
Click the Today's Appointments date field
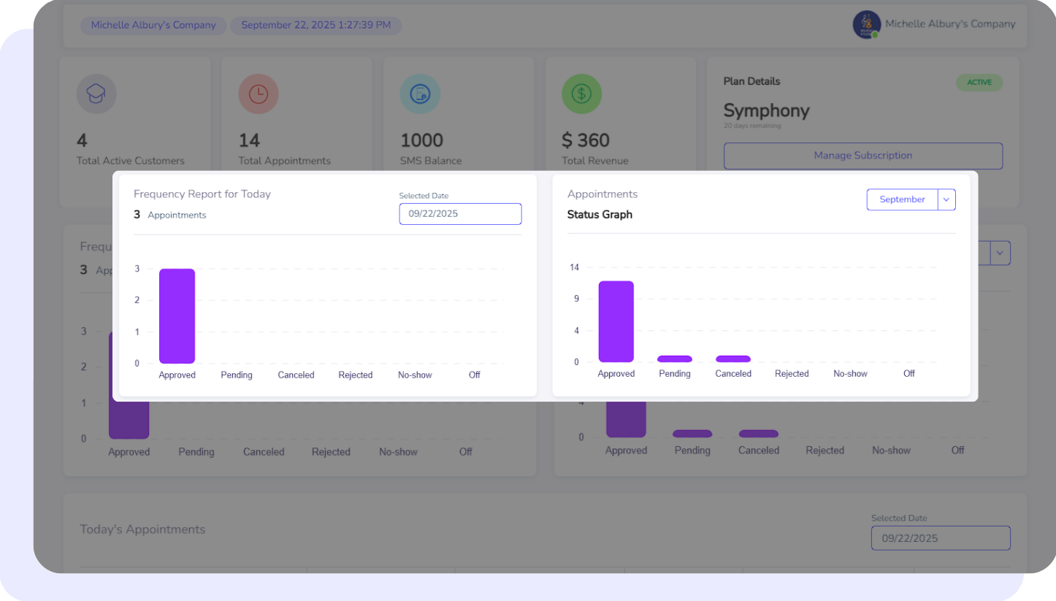(940, 538)
